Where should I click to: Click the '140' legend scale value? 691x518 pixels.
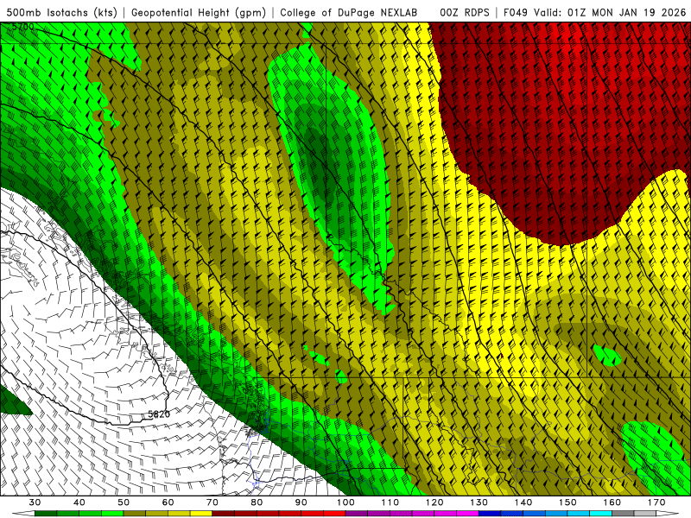(523, 502)
